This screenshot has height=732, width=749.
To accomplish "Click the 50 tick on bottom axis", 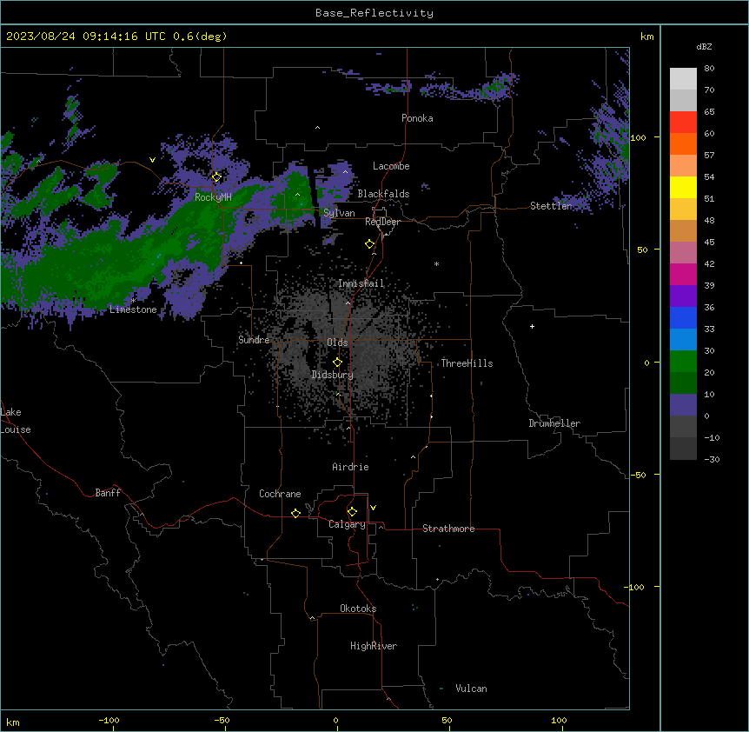I will pyautogui.click(x=447, y=720).
